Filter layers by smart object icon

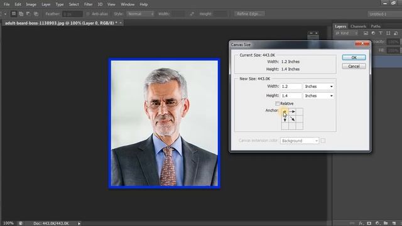[x=396, y=33]
